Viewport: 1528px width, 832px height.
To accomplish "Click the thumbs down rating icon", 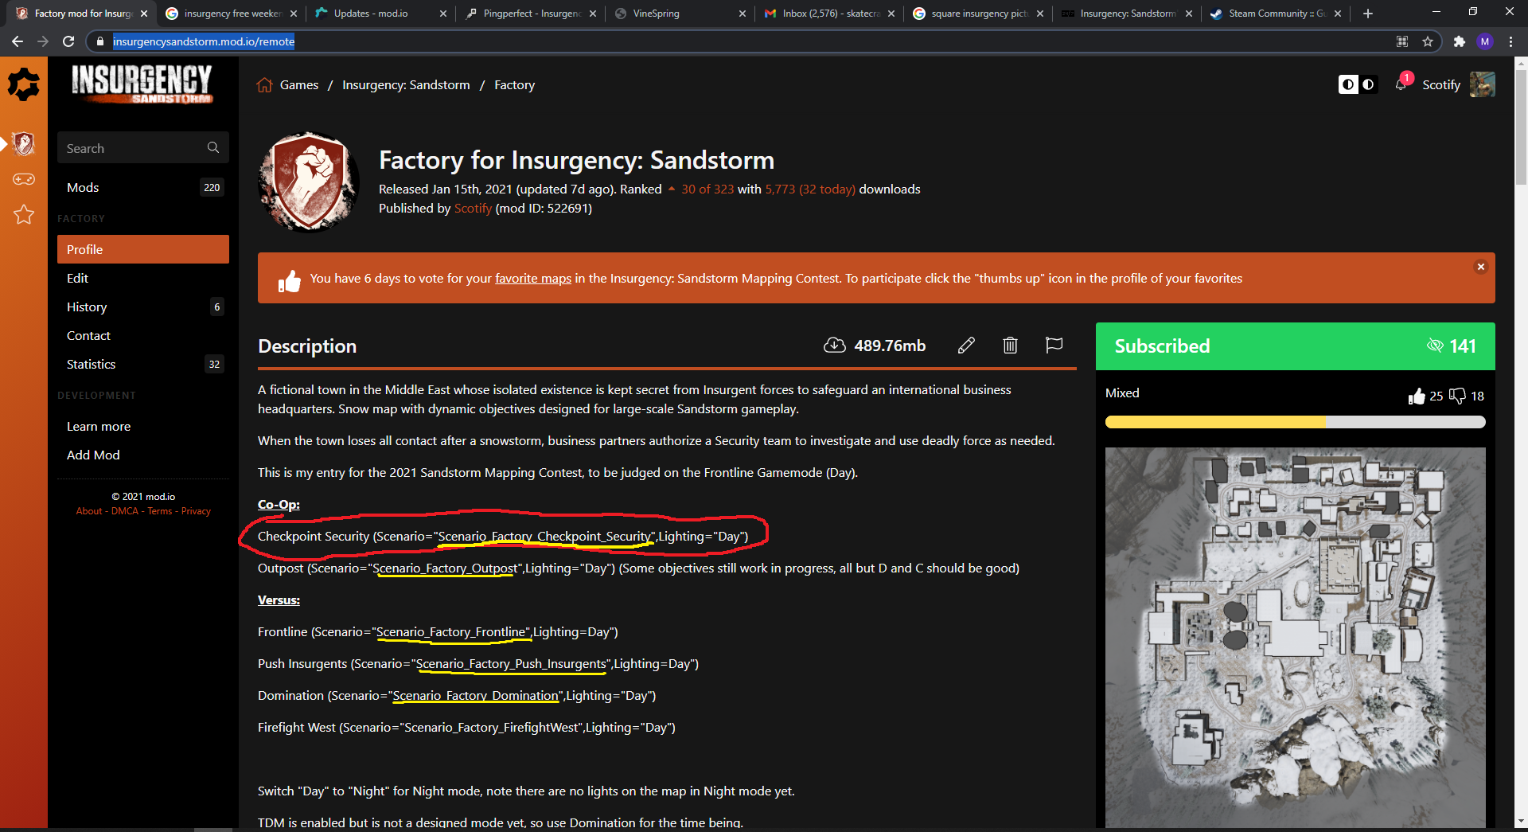I will click(1457, 396).
